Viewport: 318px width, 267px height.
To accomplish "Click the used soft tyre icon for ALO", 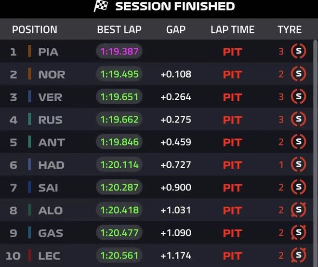I will pos(298,210).
